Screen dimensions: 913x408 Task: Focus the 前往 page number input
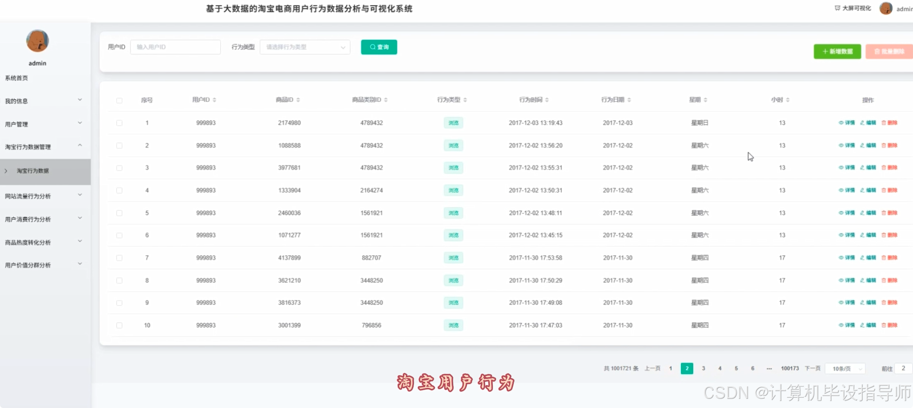[903, 368]
